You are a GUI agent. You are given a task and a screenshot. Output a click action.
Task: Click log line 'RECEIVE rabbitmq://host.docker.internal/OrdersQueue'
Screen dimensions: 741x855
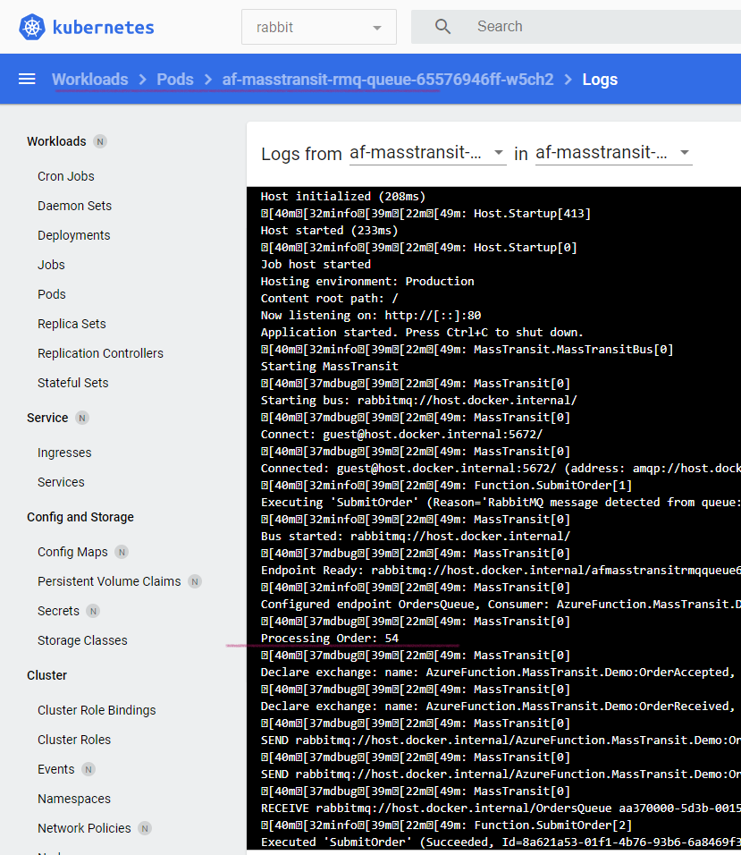point(501,808)
